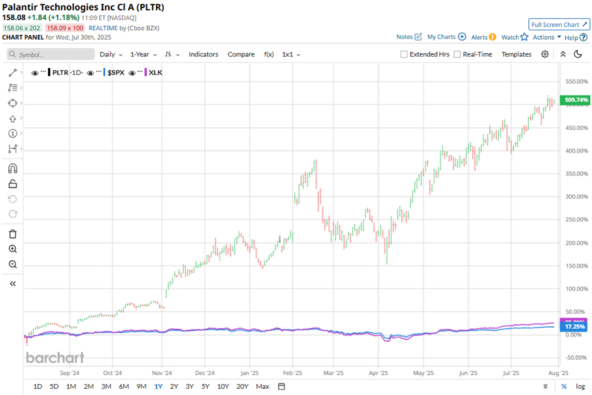Click the Alerts exclamation icon
Viewport: 592px width, 395px height.
click(492, 37)
